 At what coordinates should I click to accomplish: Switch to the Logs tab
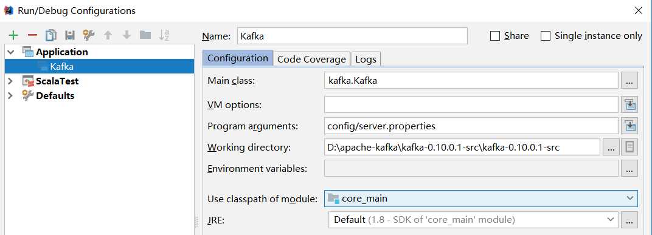[366, 59]
